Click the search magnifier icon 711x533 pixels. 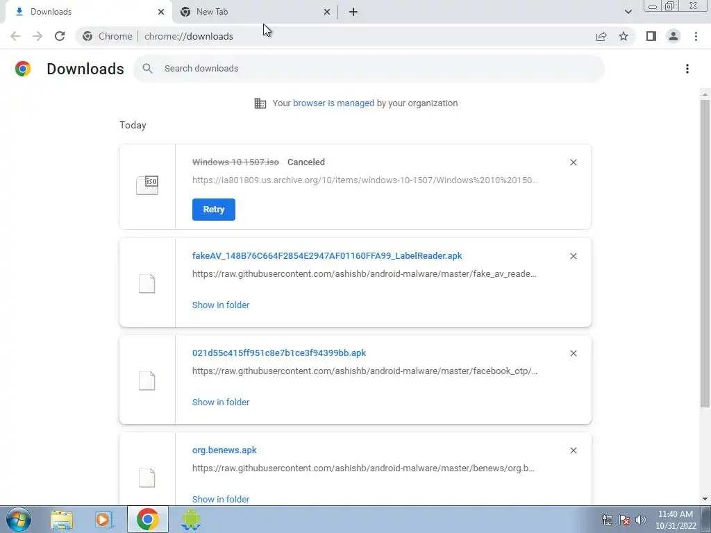pyautogui.click(x=147, y=69)
